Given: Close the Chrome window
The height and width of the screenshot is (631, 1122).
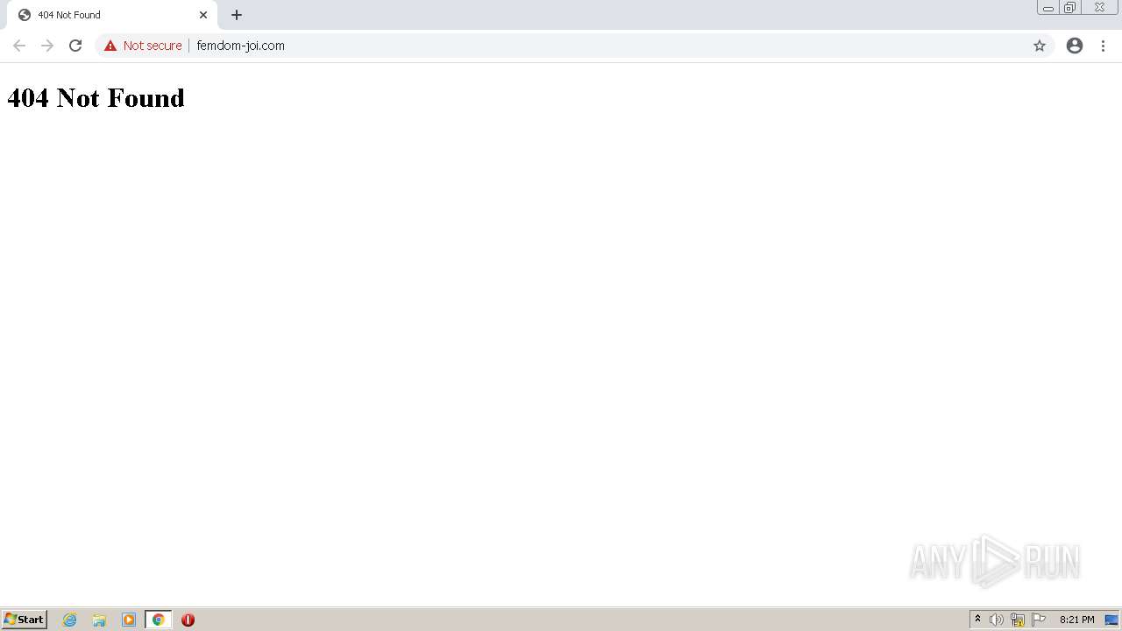Looking at the screenshot, I should (1099, 8).
